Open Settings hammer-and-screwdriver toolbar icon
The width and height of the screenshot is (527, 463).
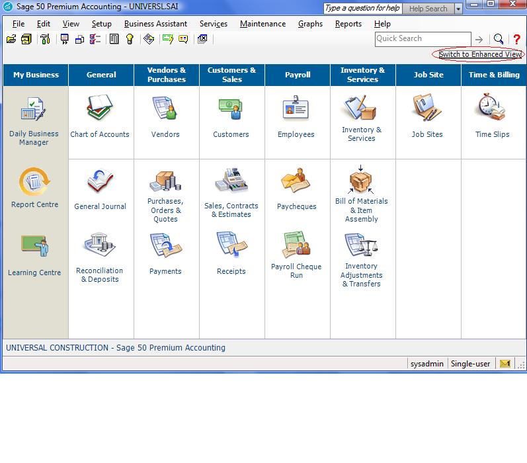pos(45,39)
